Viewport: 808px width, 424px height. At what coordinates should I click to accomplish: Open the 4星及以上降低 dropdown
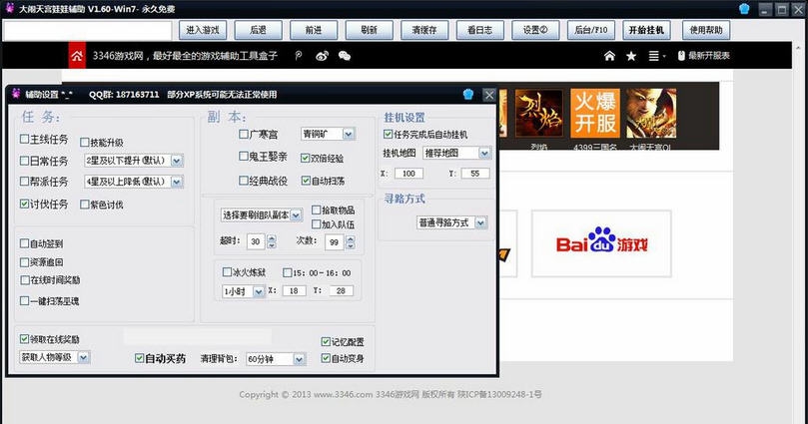(134, 182)
